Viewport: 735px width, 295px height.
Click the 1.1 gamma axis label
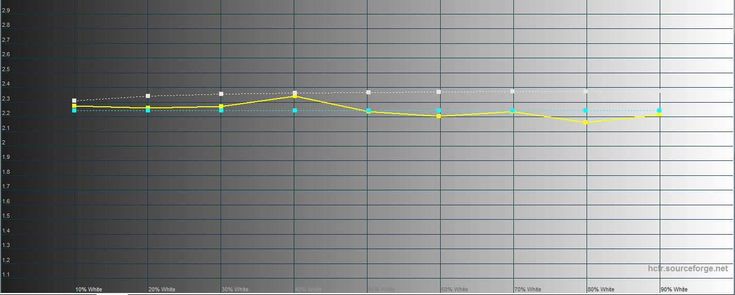[6, 275]
